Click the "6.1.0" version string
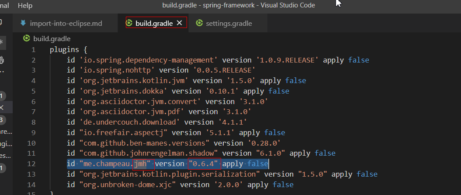The width and height of the screenshot is (461, 195). point(270,153)
